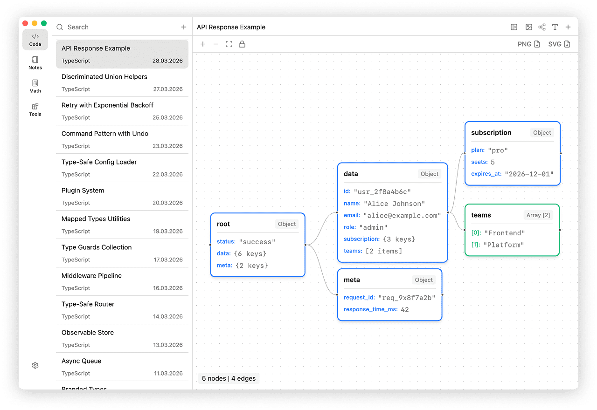Screen dimensions: 597x410
Task: Zoom out with the canvas minus icon
Action: pos(216,44)
